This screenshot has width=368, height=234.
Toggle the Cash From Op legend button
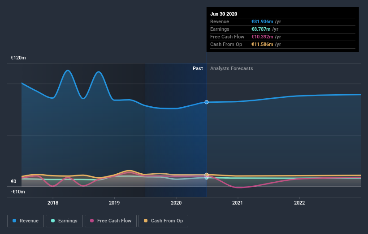(163, 221)
